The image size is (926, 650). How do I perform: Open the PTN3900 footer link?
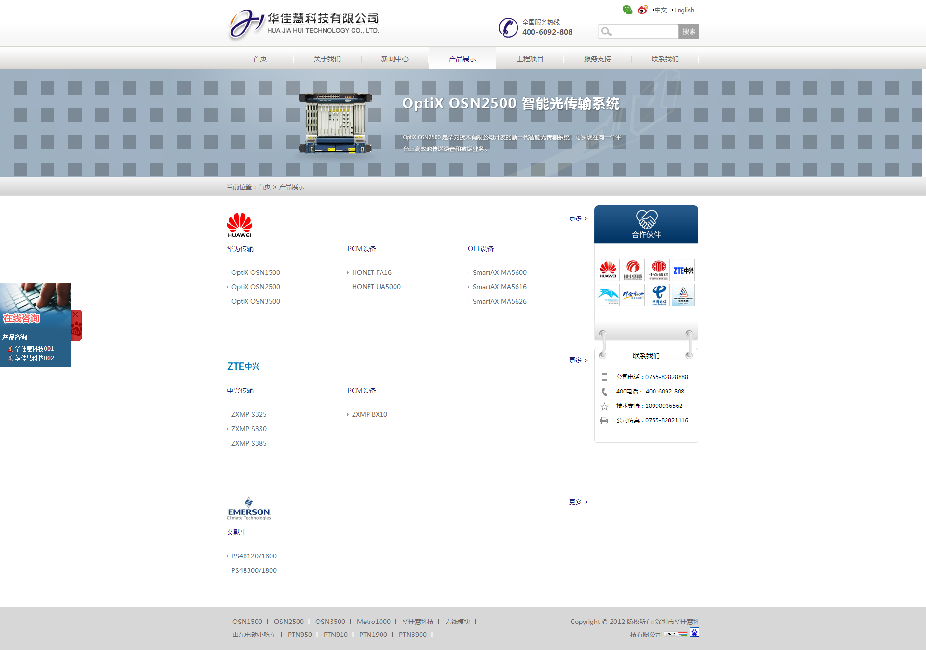(413, 635)
